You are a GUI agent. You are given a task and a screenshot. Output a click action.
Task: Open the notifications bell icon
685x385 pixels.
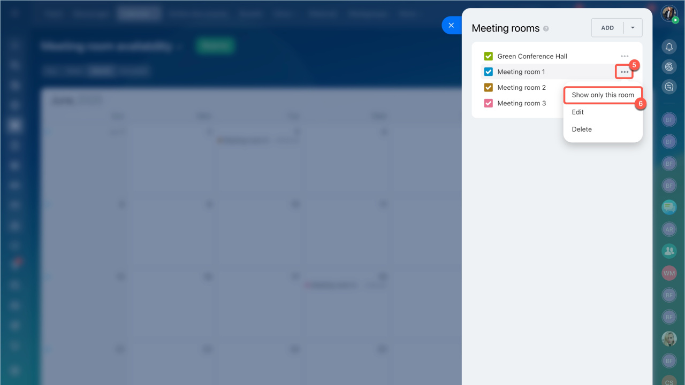669,47
